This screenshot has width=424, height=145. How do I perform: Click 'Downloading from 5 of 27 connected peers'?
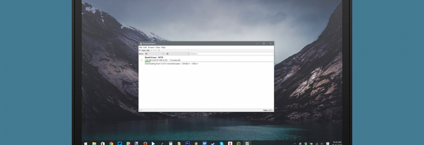[x=163, y=64]
